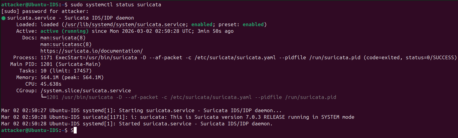The height and width of the screenshot is (138, 458).
Task: Click the Suricata version 7.0.3 log entry
Action: coord(178,117)
